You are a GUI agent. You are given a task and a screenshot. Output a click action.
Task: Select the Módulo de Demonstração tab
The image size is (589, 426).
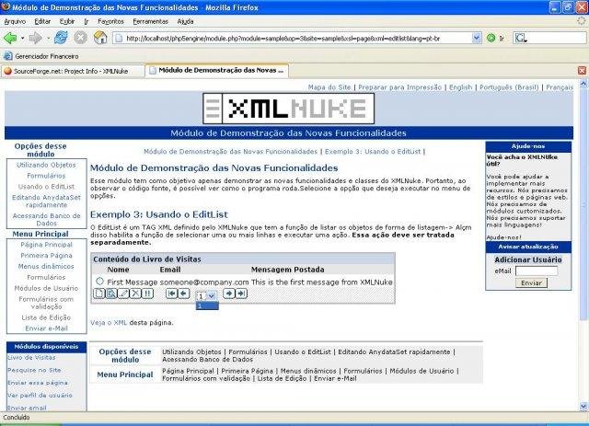point(217,70)
